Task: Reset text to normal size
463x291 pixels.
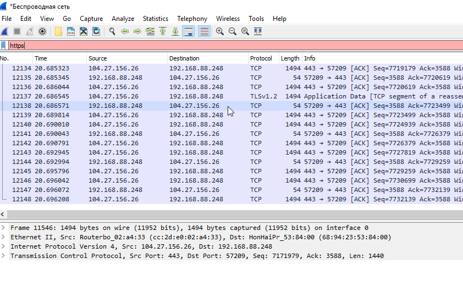Action: (245, 31)
